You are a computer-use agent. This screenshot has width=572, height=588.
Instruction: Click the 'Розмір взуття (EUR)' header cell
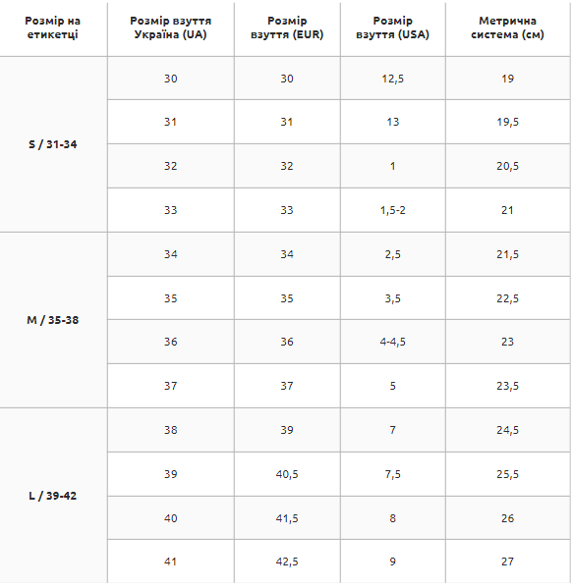click(287, 28)
